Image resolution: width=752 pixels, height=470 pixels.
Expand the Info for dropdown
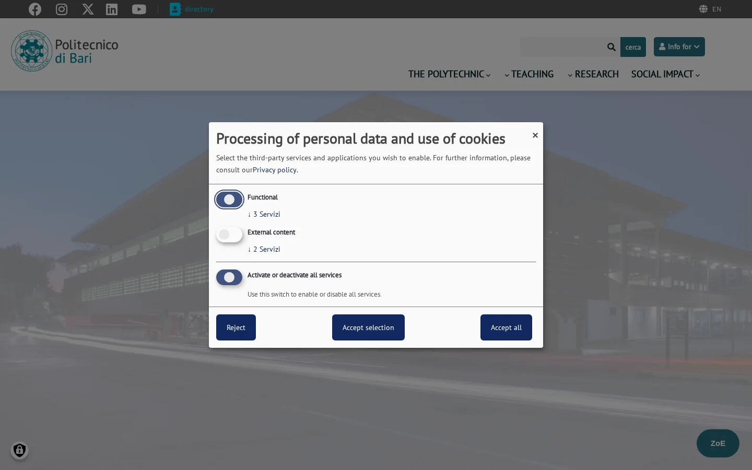[x=679, y=46]
